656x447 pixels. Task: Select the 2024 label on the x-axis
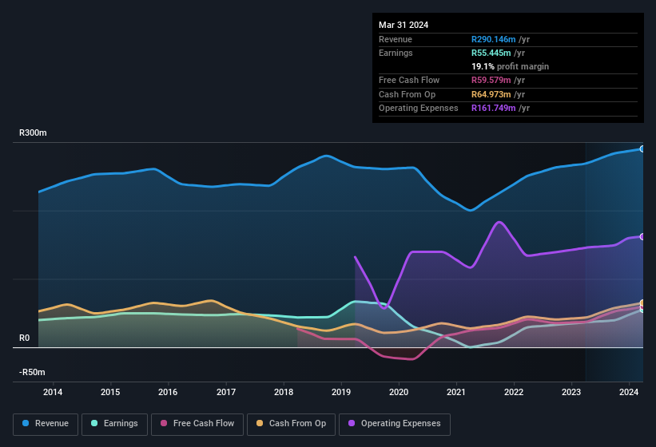point(629,392)
